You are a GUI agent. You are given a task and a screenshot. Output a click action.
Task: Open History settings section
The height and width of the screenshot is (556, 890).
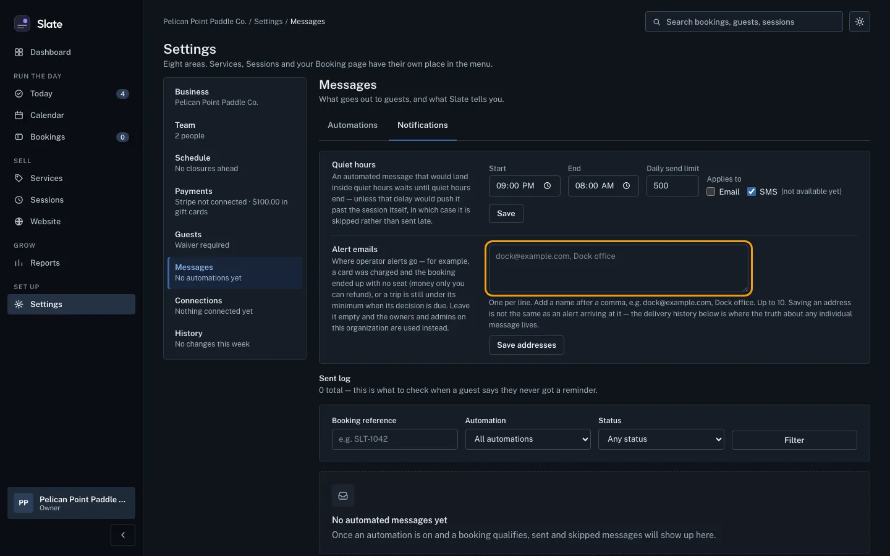coord(235,339)
